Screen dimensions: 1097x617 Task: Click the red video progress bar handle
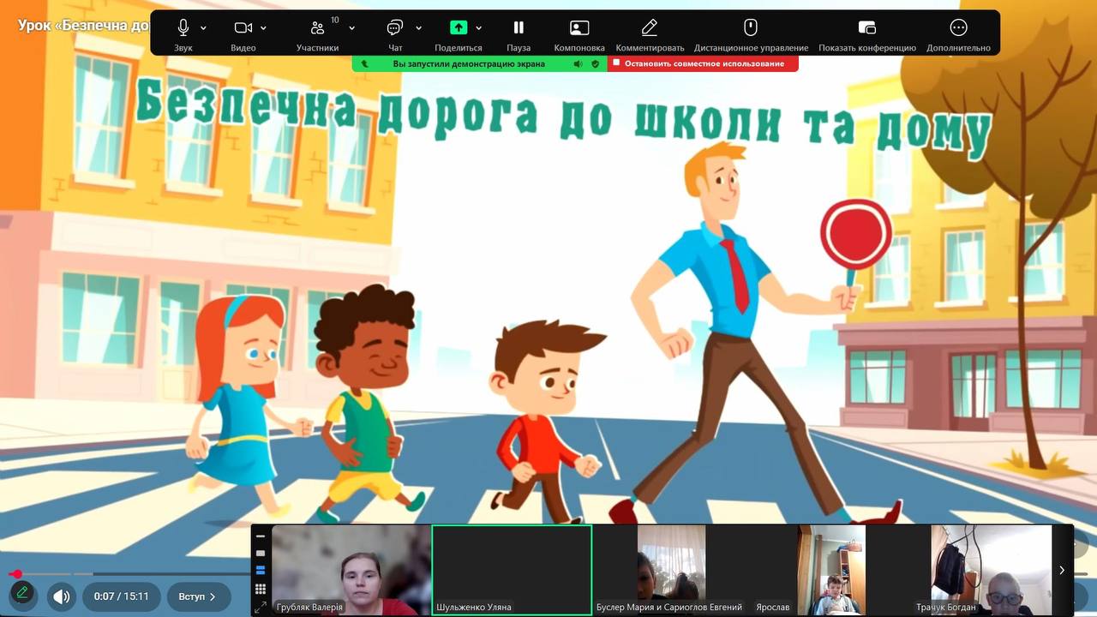(16, 574)
